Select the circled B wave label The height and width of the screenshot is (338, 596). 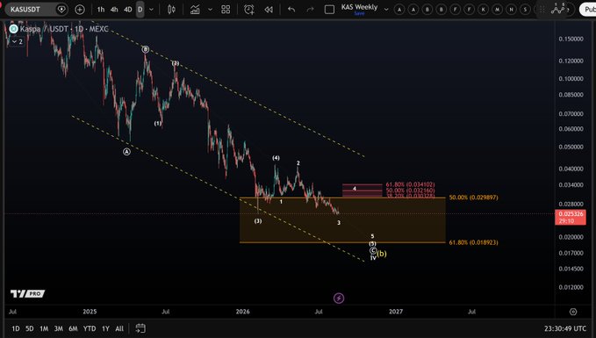[x=145, y=49]
